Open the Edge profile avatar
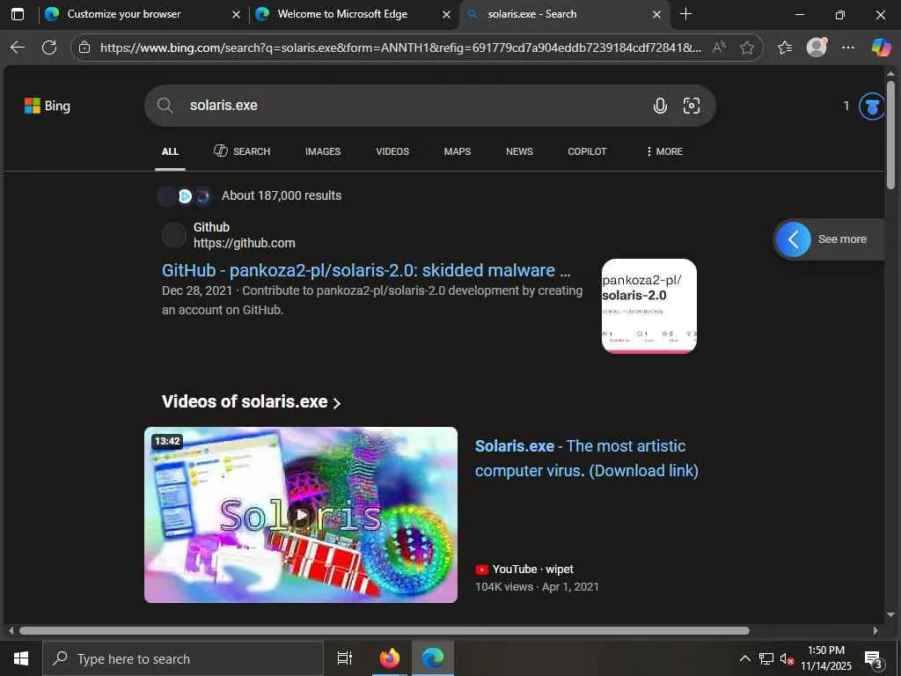This screenshot has height=676, width=901. click(817, 48)
